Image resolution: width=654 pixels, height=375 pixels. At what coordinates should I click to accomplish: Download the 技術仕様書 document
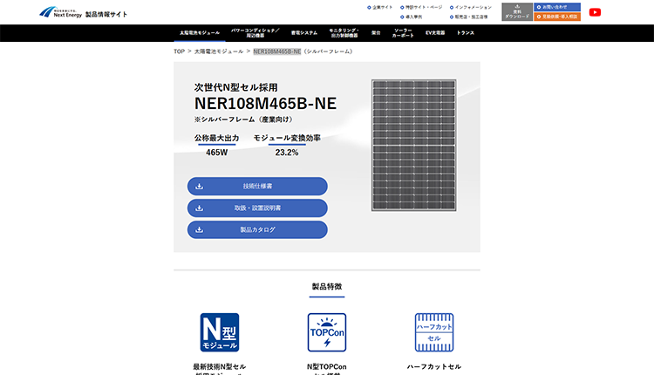pyautogui.click(x=257, y=186)
